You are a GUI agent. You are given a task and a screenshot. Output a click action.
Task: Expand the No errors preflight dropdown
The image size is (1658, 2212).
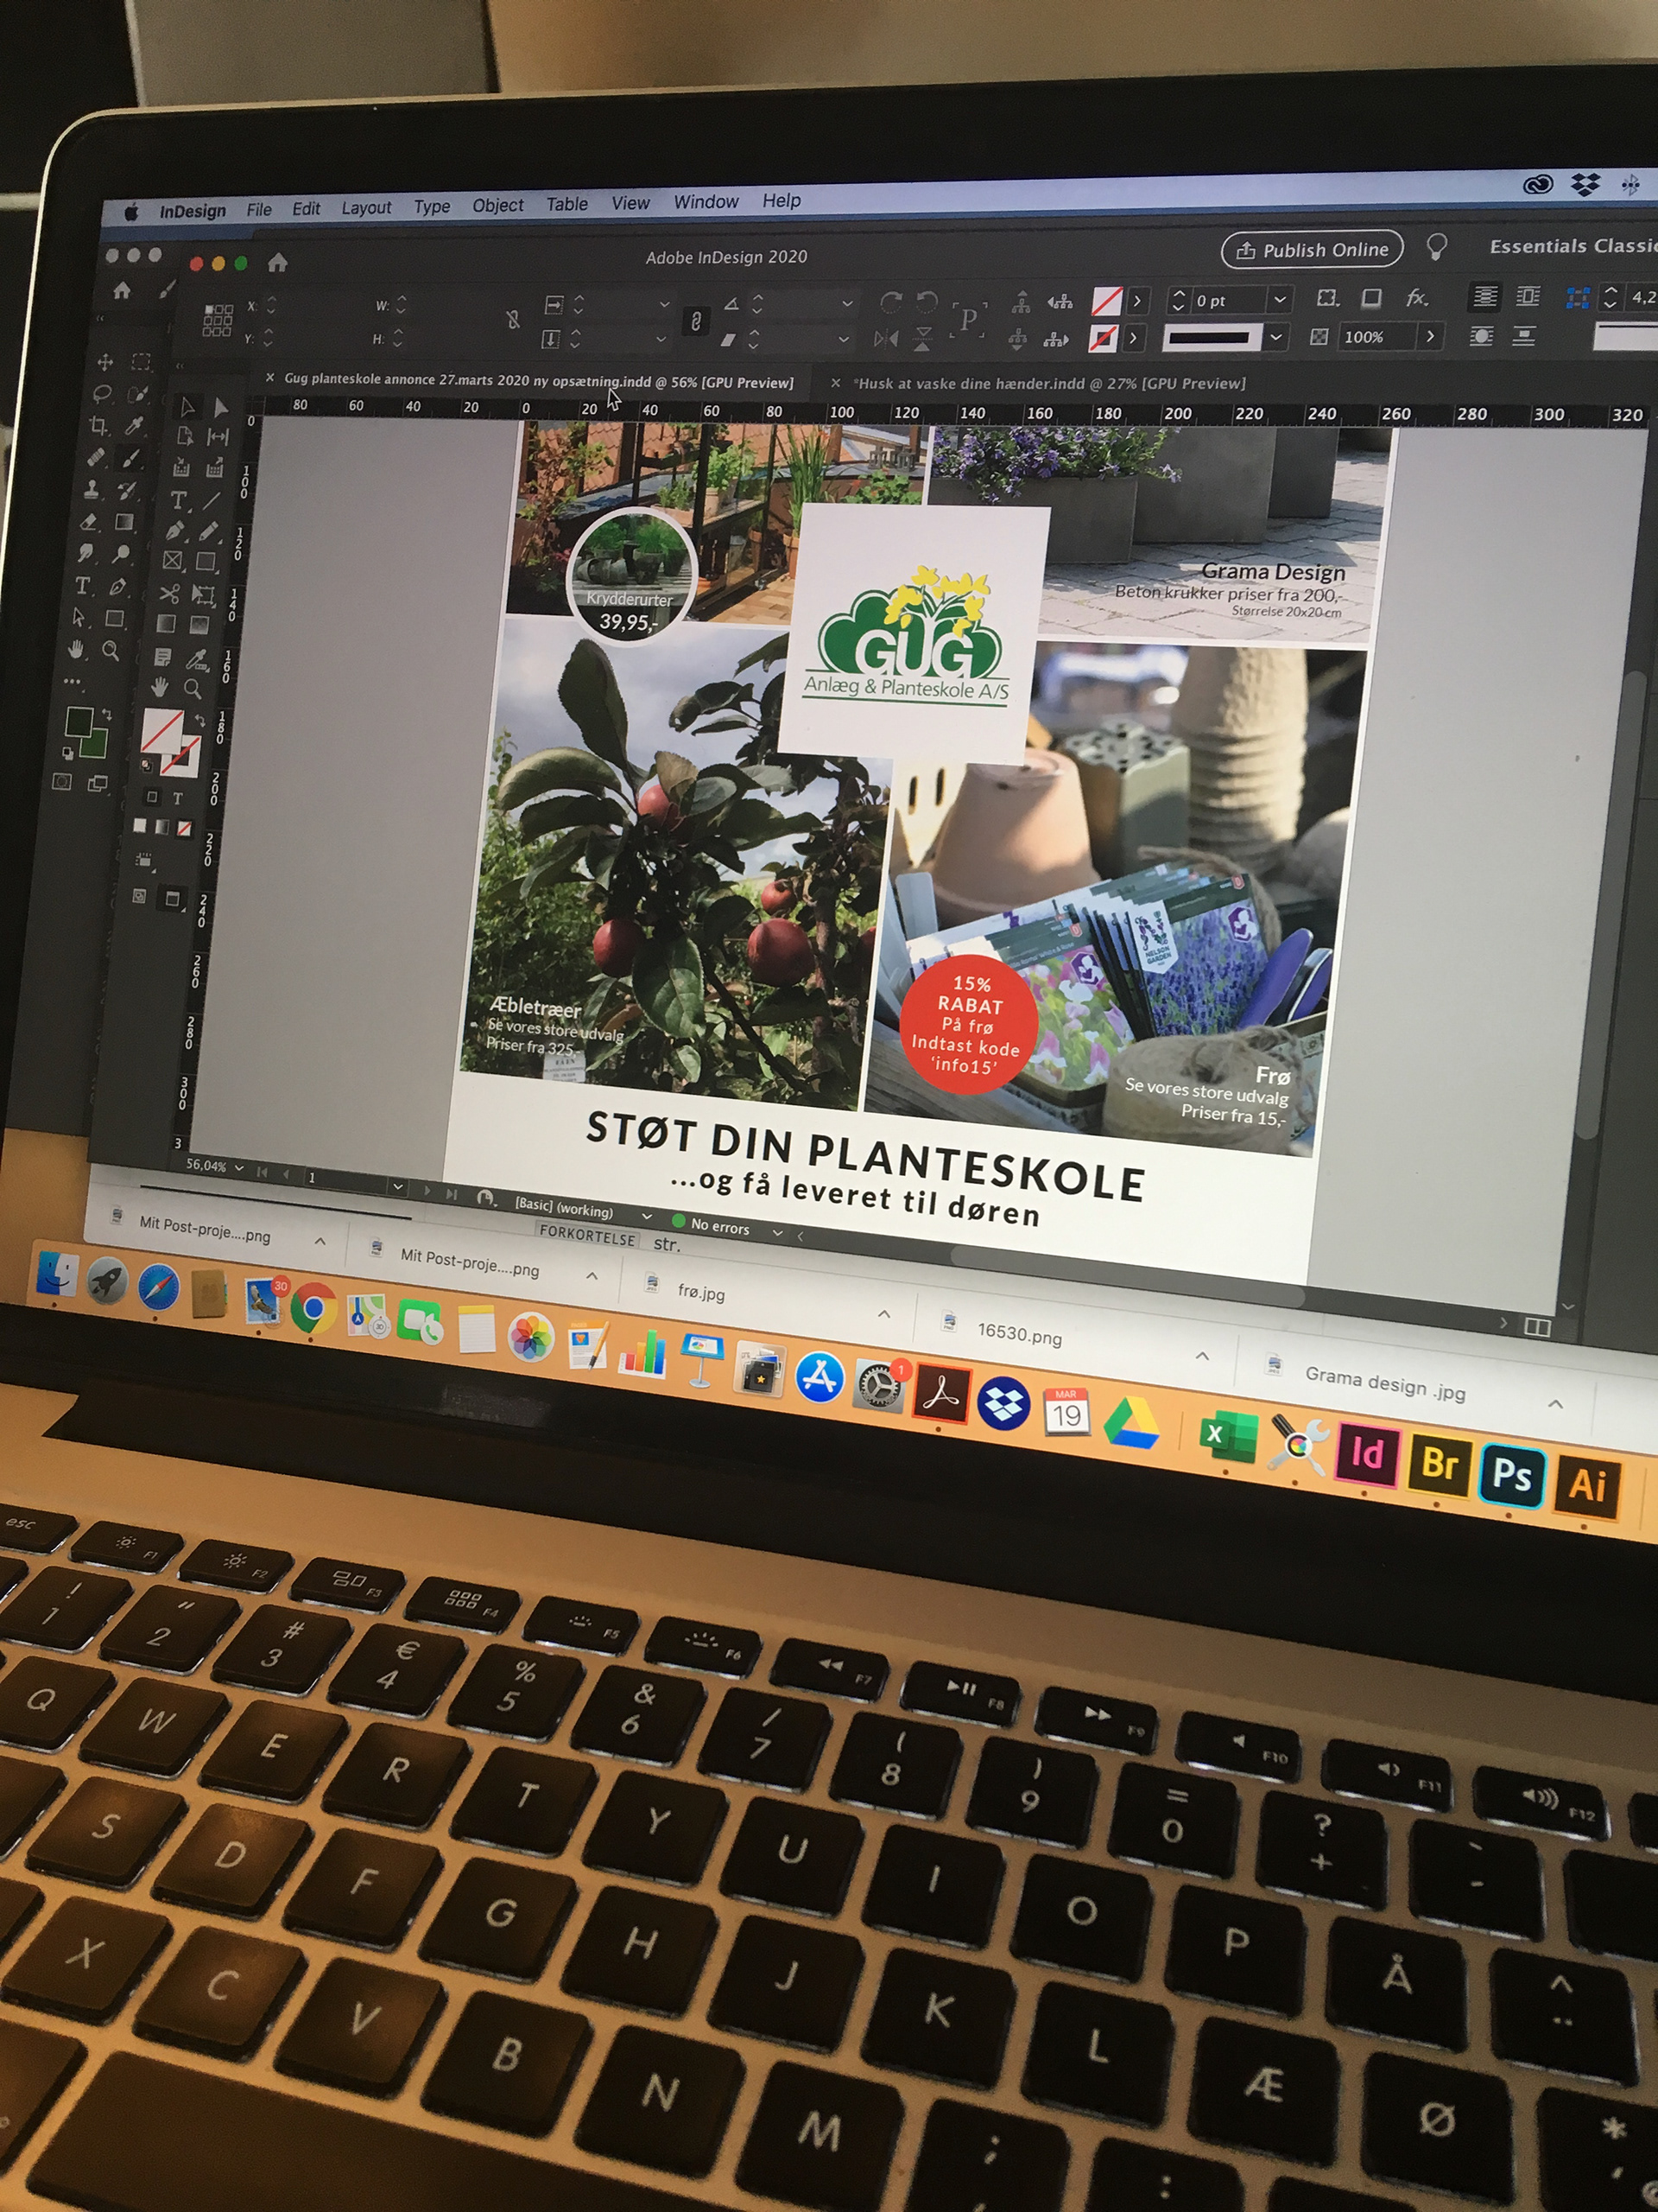pyautogui.click(x=777, y=1232)
